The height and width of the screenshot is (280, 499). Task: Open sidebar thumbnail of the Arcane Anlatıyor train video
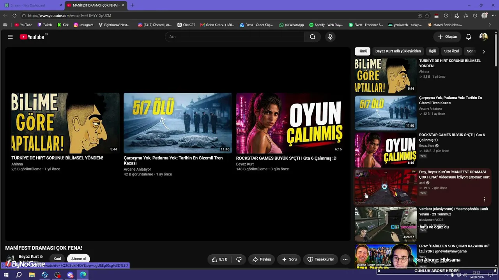tap(386, 113)
